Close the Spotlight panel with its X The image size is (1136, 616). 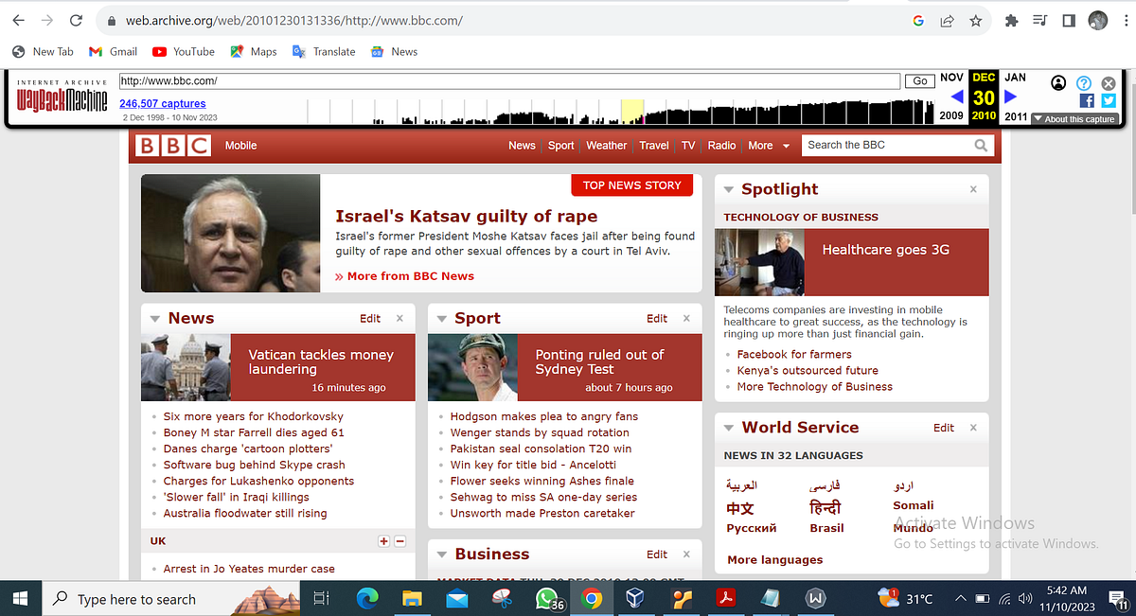tap(973, 189)
